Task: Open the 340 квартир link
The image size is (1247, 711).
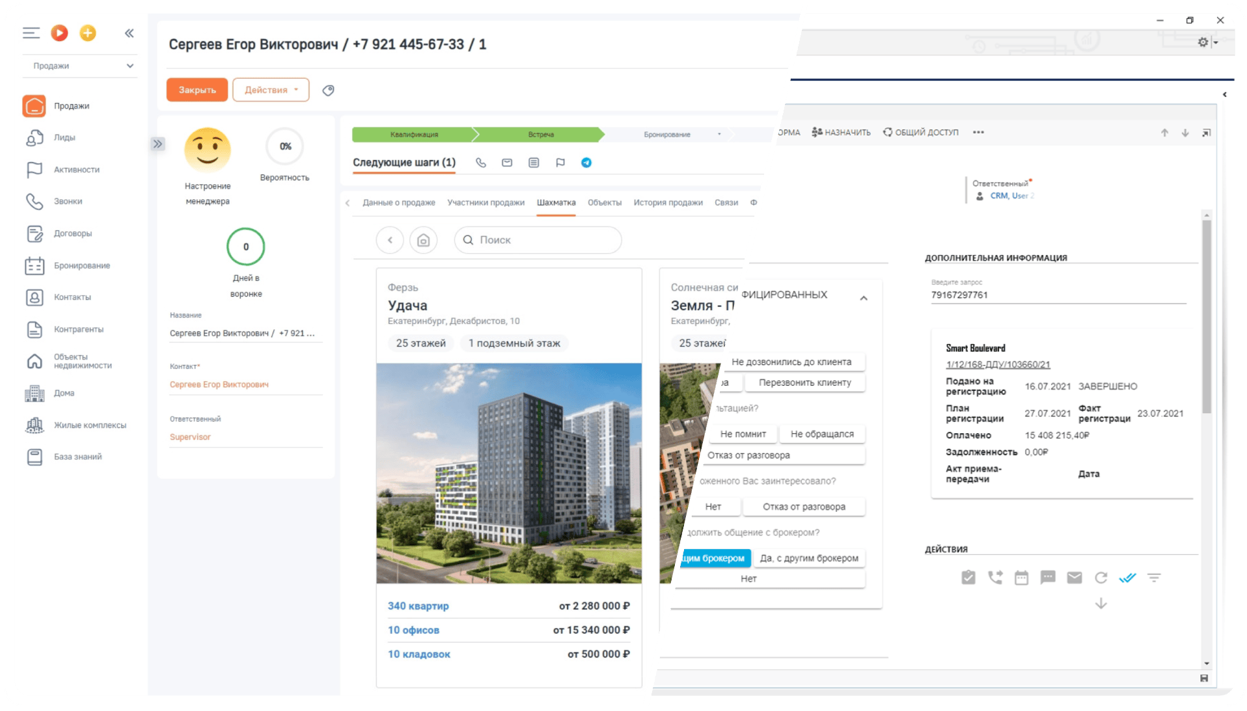Action: tap(418, 606)
